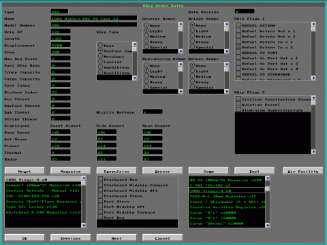Set Sensor Armor to Medium
The width and height of the screenshot is (327, 245).
click(201, 76)
